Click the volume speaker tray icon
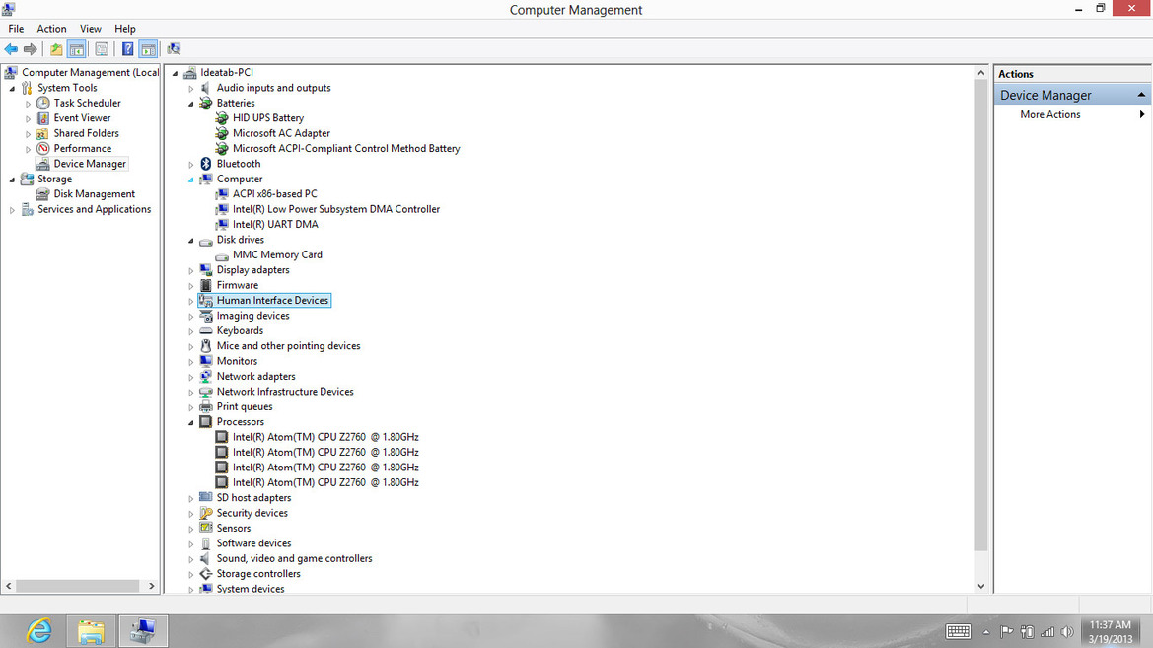This screenshot has height=648, width=1153. [x=1067, y=632]
